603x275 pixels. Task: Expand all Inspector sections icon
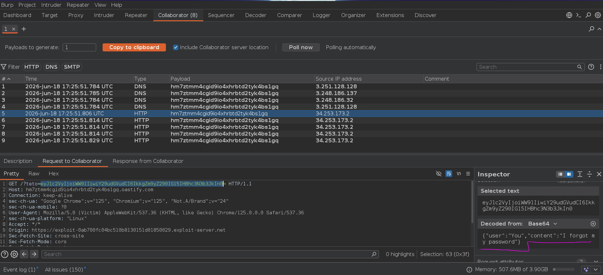(x=580, y=174)
